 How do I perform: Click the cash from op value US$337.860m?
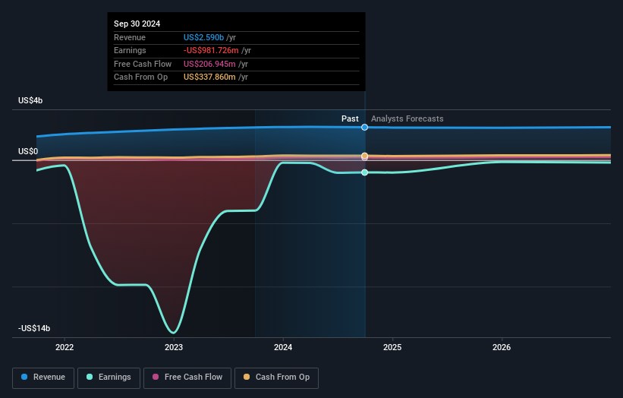point(209,77)
